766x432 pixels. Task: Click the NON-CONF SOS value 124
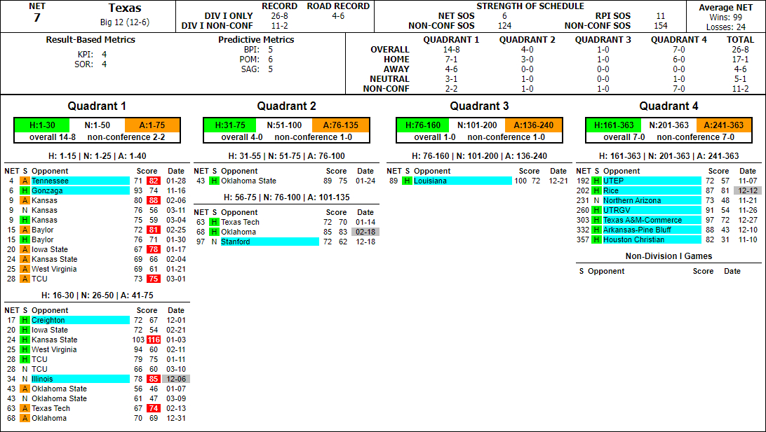504,26
